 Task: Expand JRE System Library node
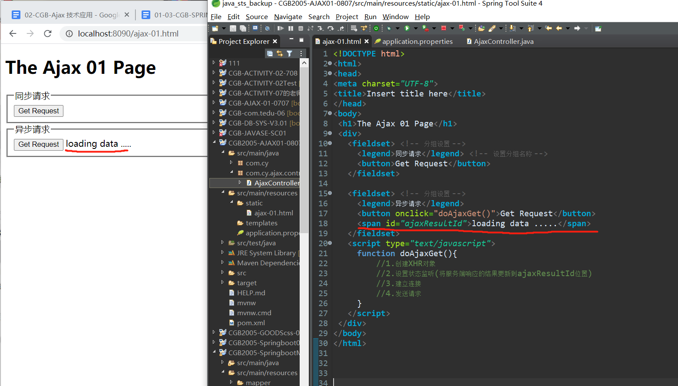pos(223,252)
